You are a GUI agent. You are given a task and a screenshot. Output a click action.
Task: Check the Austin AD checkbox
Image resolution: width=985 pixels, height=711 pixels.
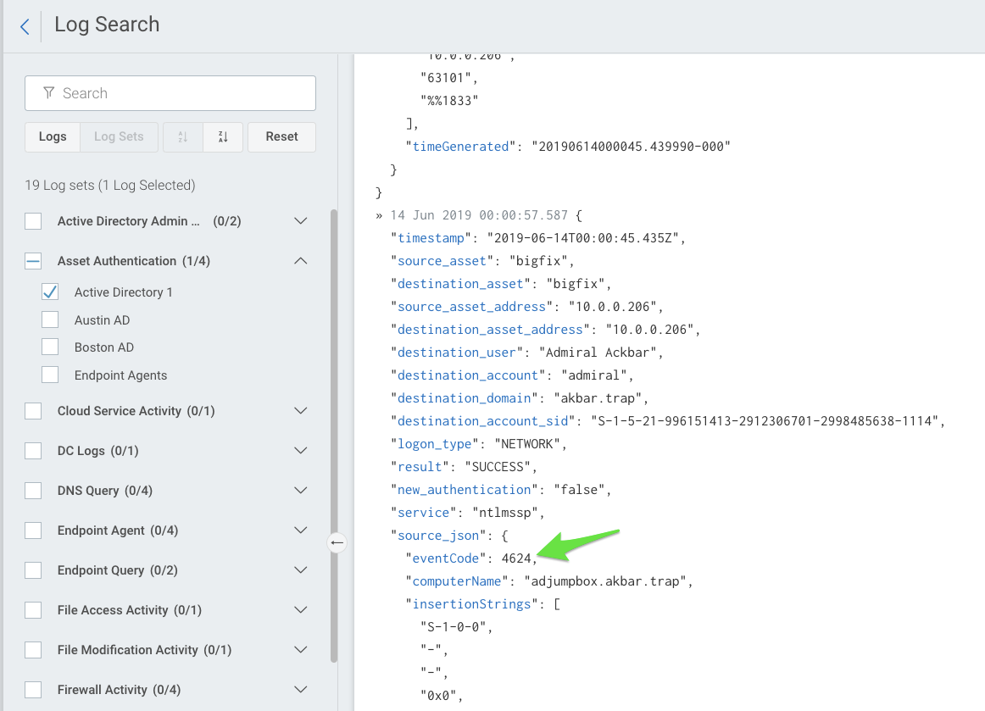point(50,320)
